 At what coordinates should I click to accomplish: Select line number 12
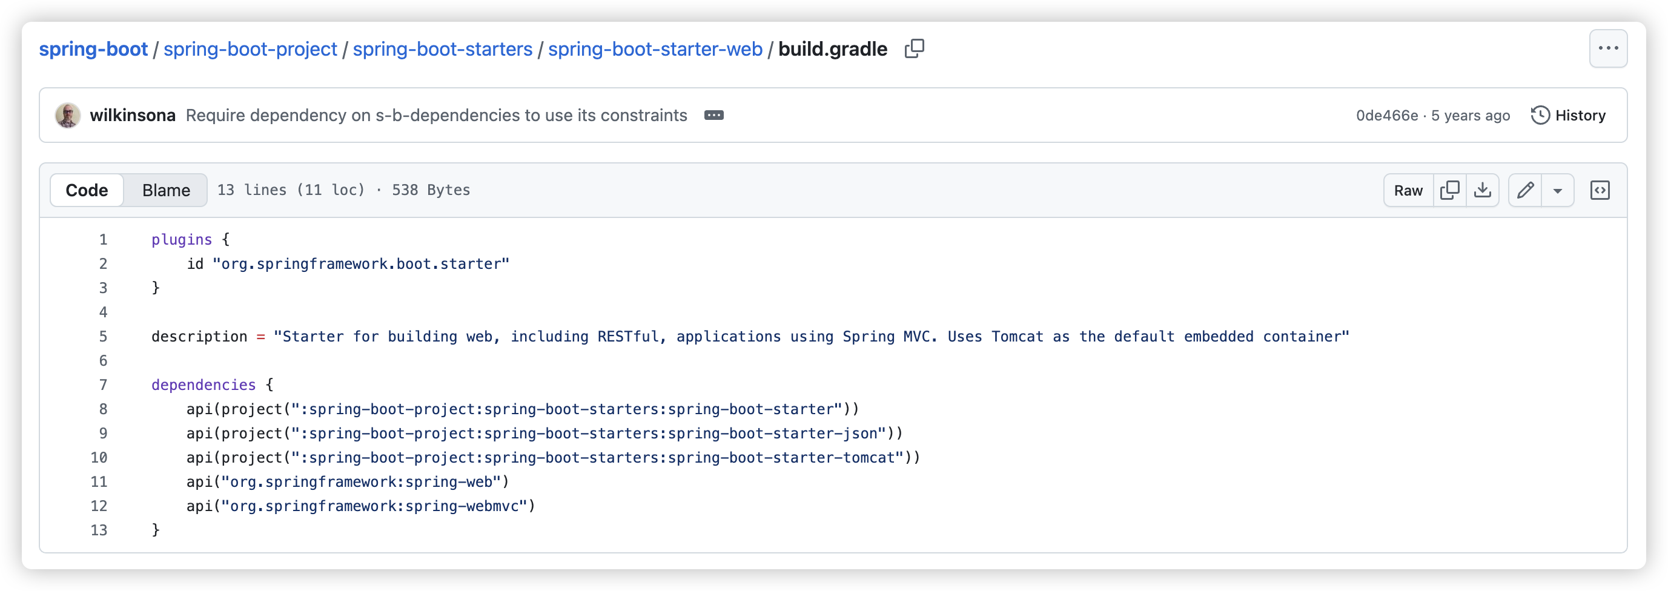tap(99, 506)
